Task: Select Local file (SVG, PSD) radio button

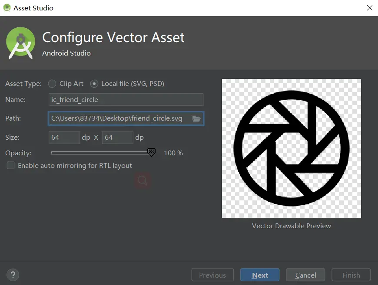Action: pyautogui.click(x=94, y=84)
